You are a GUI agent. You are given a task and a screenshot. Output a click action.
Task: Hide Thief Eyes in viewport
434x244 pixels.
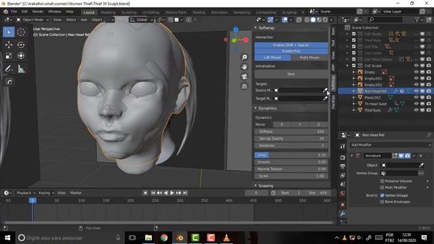[416, 110]
